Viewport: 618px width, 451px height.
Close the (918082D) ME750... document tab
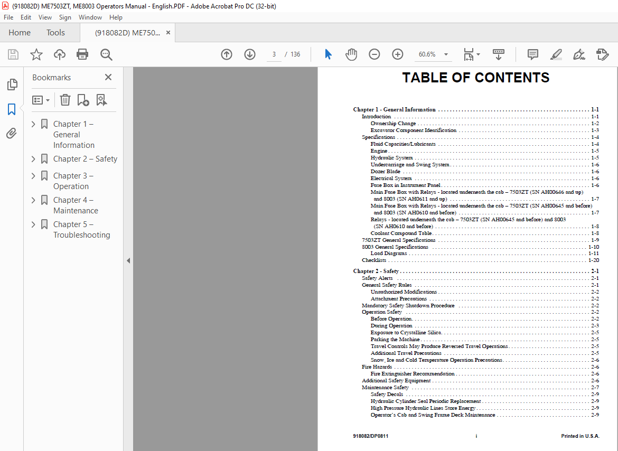[168, 33]
